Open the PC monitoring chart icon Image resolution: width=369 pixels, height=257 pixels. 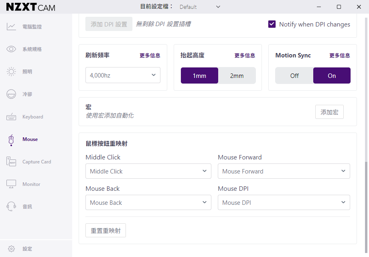(11, 27)
